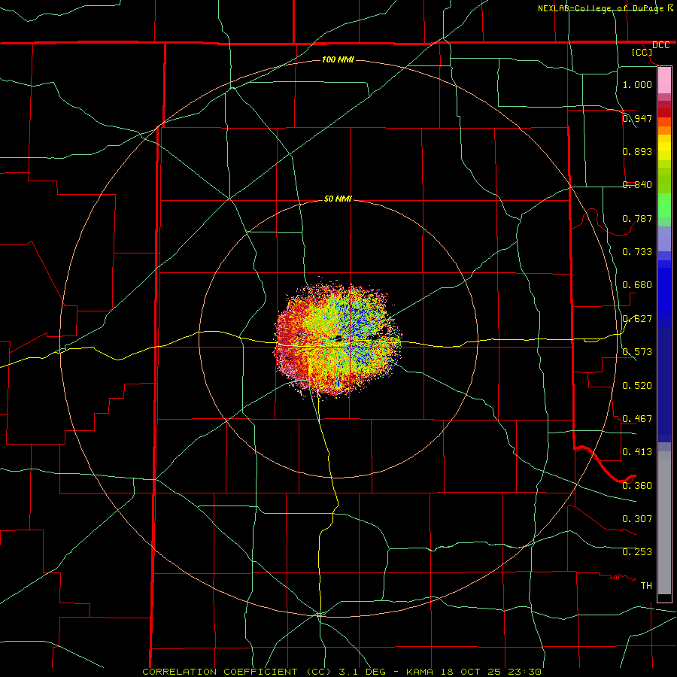
Task: Select the 0.680 legend value
Action: tap(637, 284)
